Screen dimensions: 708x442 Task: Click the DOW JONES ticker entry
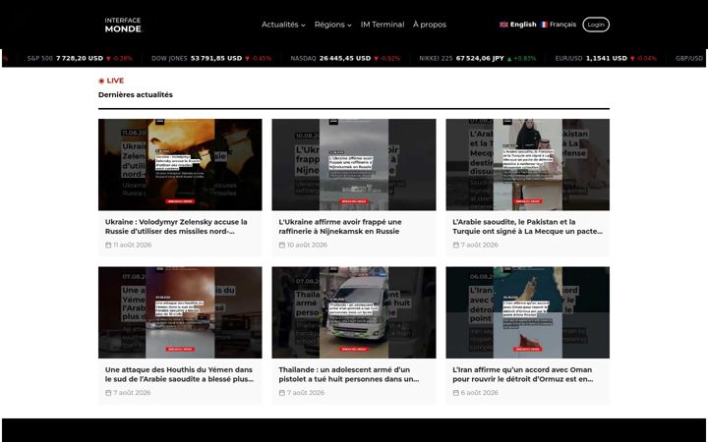click(210, 58)
